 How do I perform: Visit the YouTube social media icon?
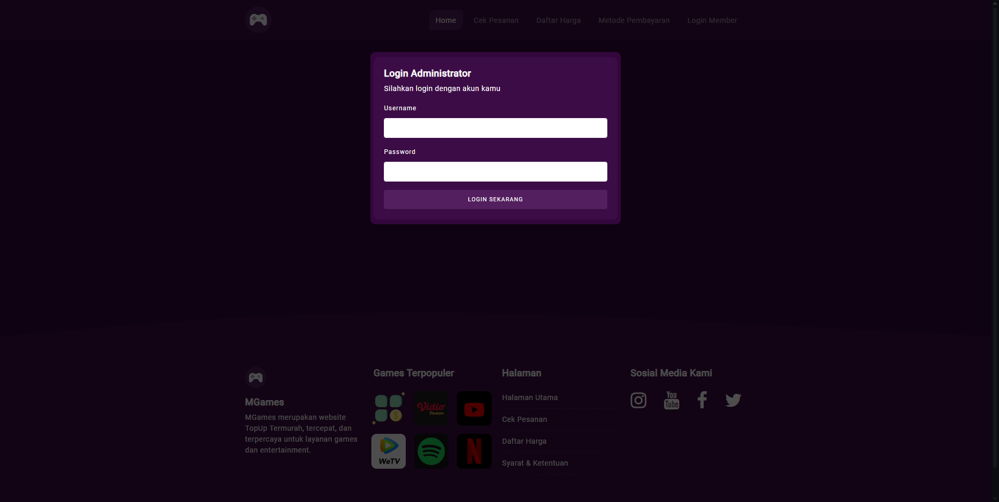coord(671,400)
